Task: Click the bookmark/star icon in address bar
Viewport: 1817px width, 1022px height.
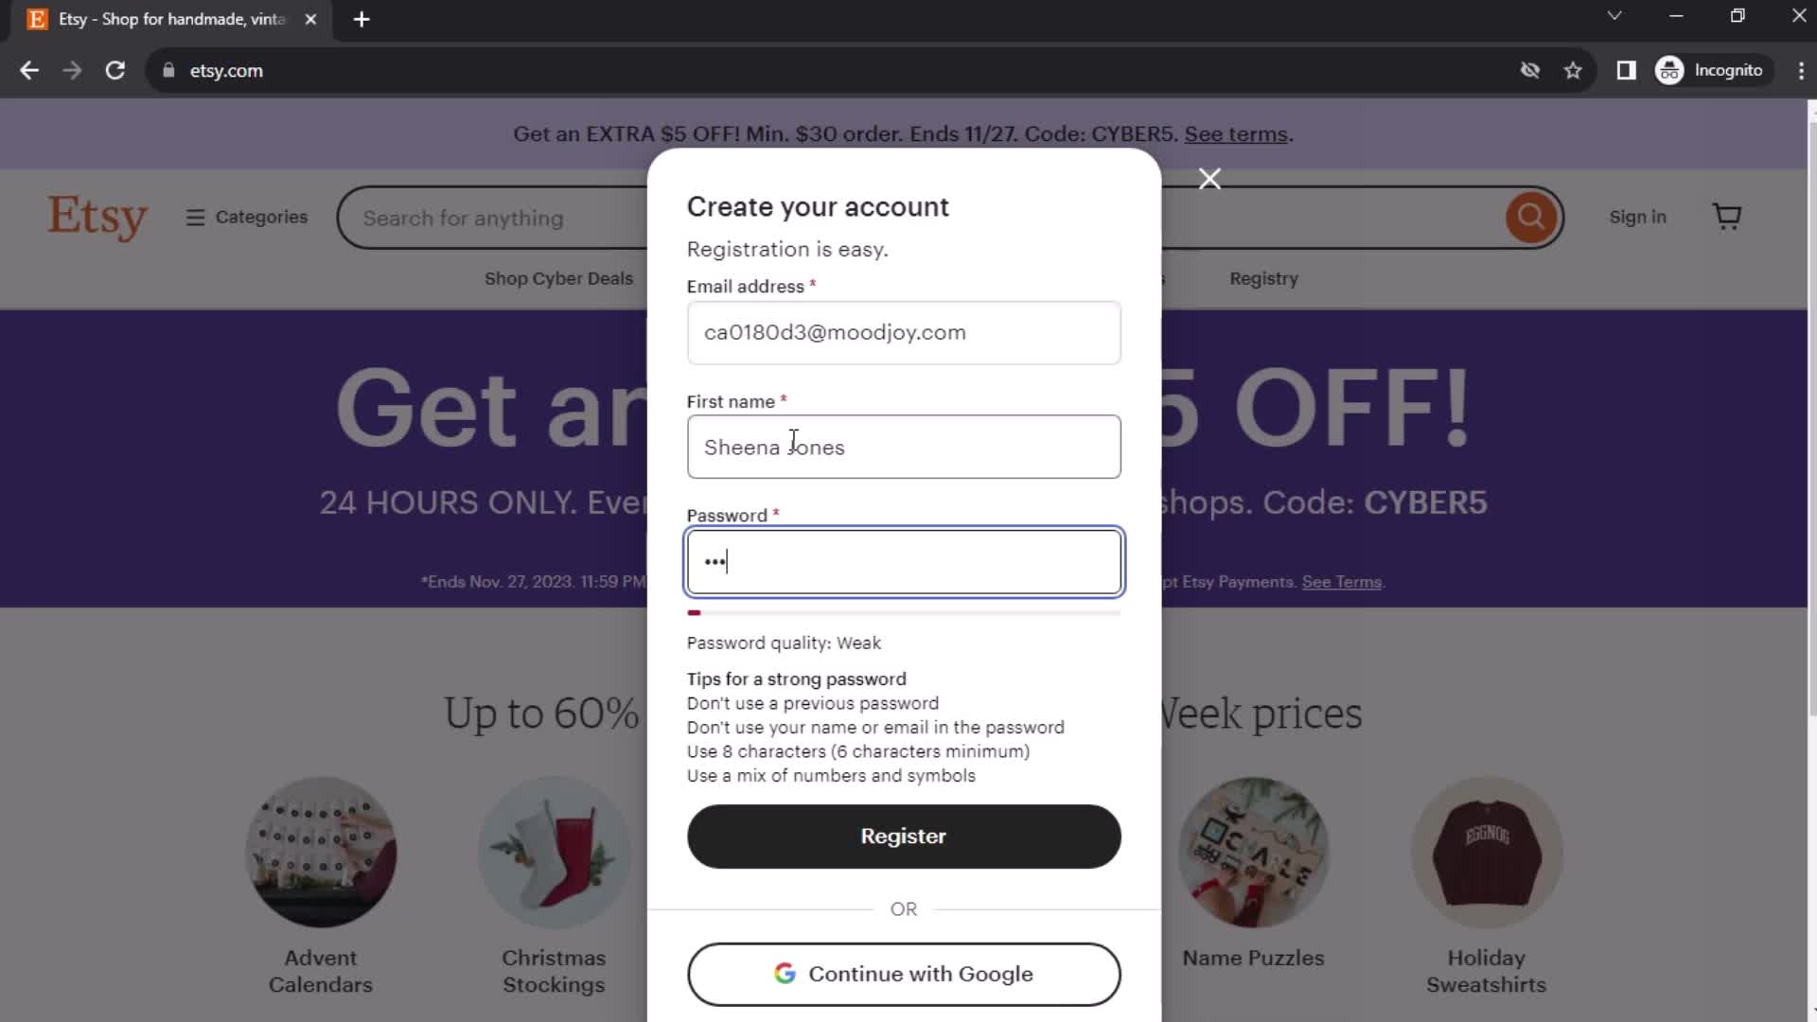Action: [1574, 70]
